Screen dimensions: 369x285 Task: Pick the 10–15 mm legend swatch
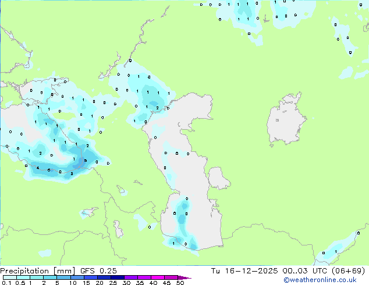click(x=77, y=277)
